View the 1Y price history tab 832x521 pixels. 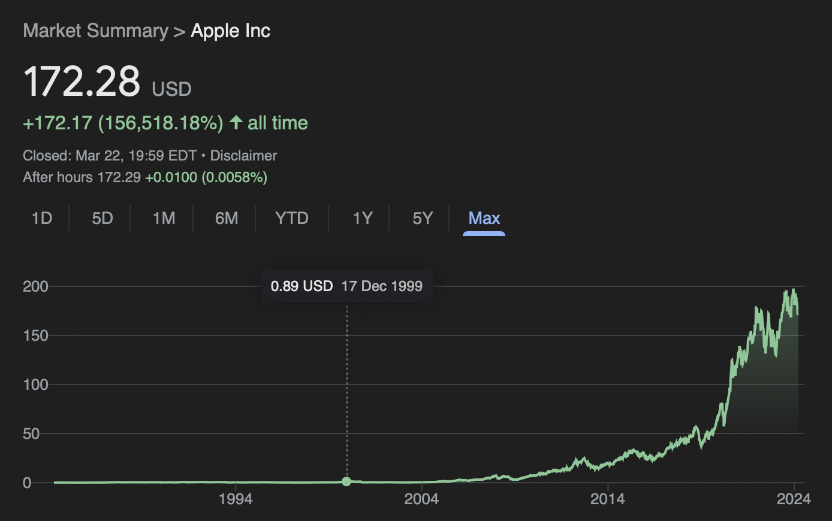click(363, 219)
